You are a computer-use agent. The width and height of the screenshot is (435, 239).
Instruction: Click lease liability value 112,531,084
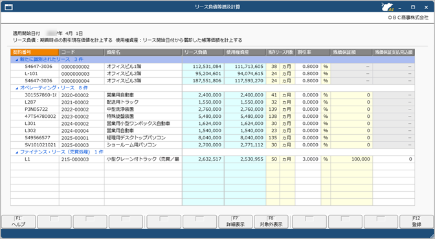click(203, 67)
